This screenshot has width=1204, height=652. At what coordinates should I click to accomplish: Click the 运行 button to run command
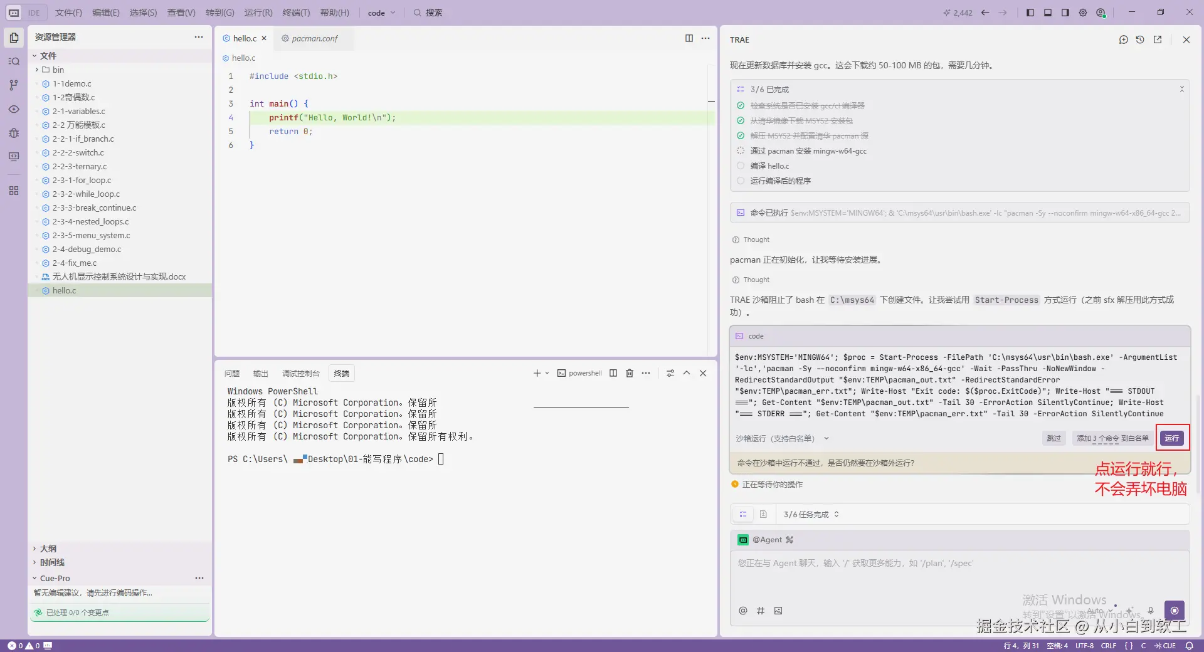click(1171, 438)
